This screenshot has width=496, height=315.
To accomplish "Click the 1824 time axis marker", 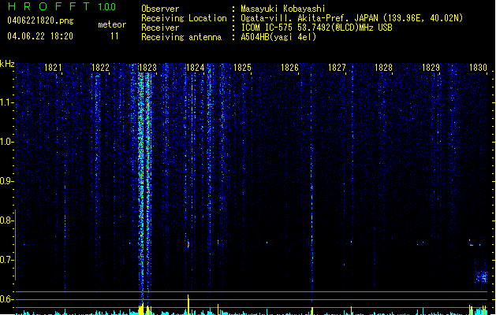I will 196,68.
